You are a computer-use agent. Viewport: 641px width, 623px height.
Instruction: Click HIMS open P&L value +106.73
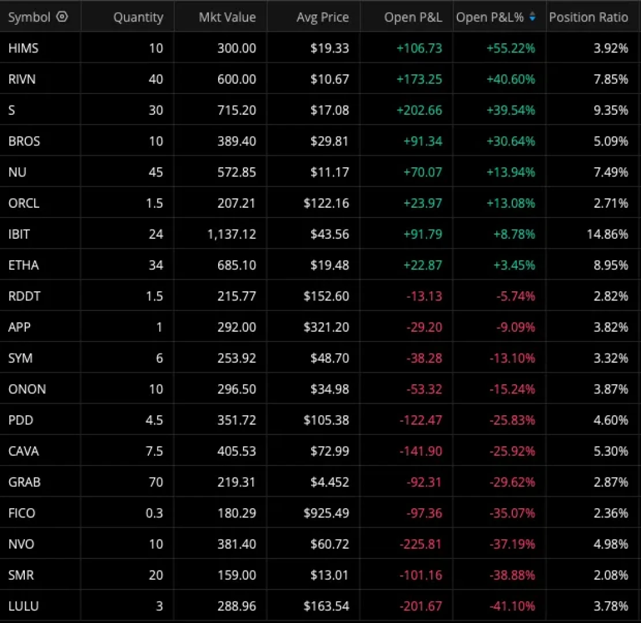coord(419,48)
